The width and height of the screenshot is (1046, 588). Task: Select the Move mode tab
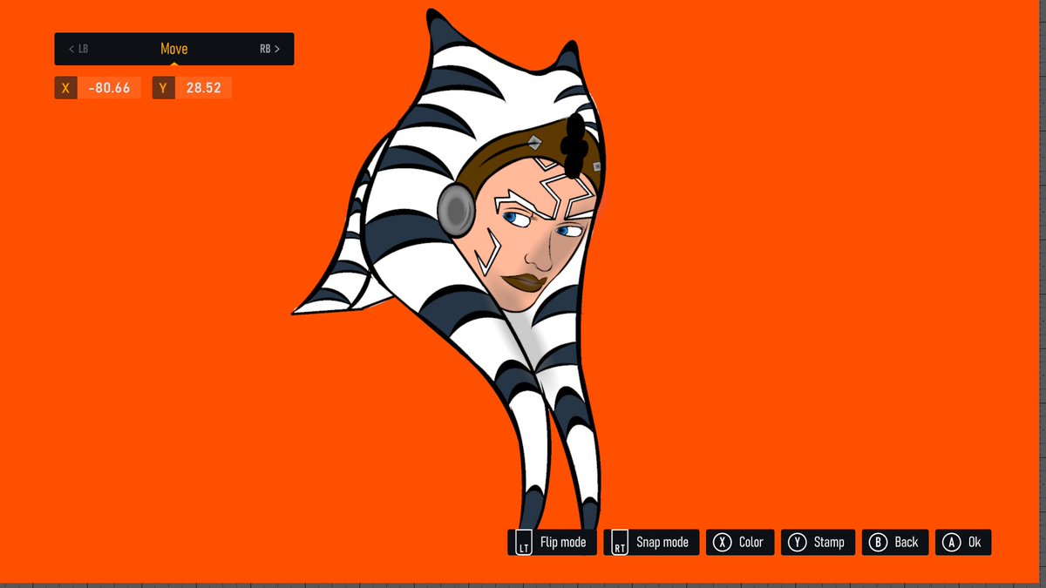click(x=174, y=49)
